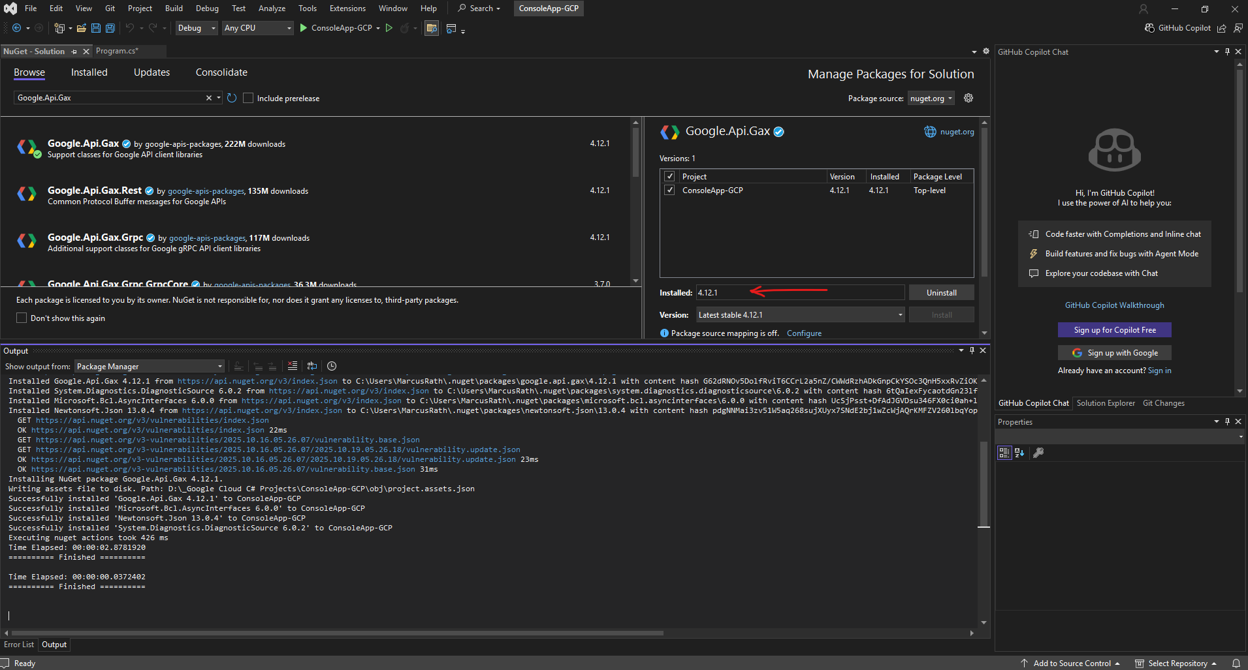Click in the Google.Api.Gax search field
Screen dimensions: 1248x670
click(108, 98)
